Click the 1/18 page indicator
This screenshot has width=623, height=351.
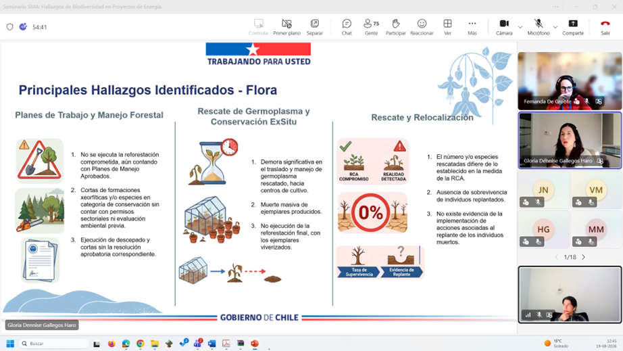(570, 257)
